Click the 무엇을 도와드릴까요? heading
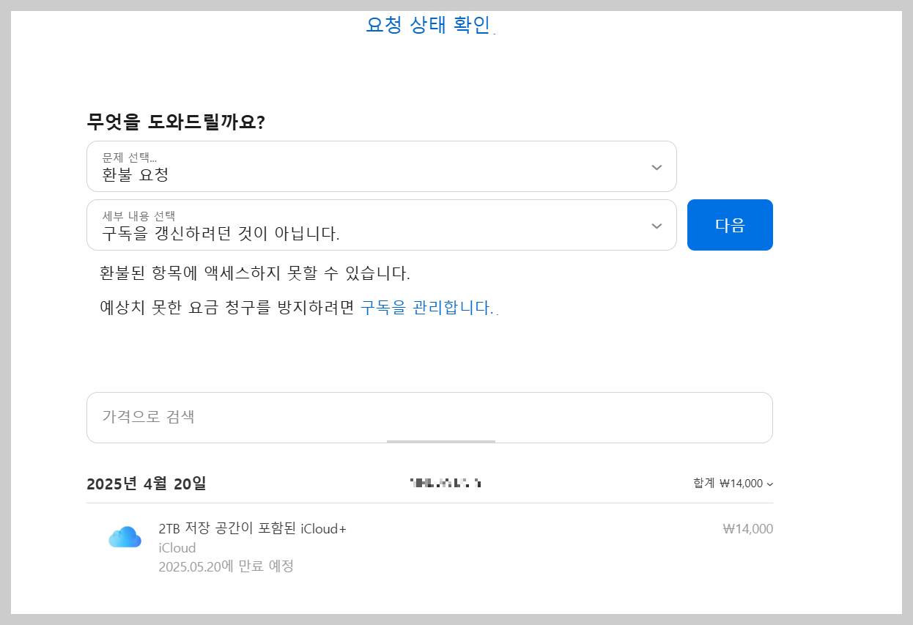 (176, 122)
